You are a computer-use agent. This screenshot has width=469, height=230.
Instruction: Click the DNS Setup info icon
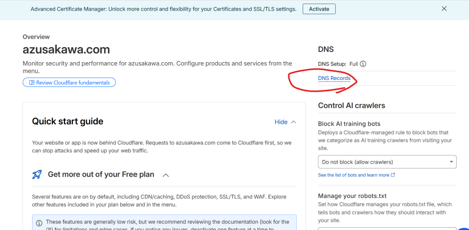[363, 64]
